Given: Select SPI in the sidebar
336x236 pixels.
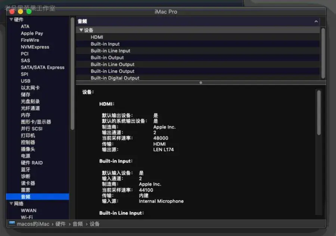Looking at the screenshot, I should (24, 74).
